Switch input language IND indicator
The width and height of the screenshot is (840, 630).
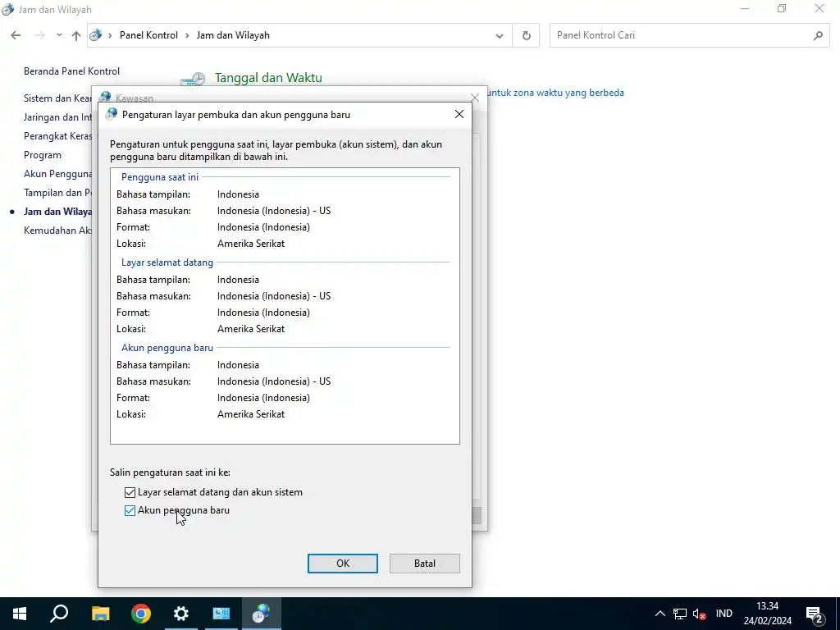tap(724, 614)
